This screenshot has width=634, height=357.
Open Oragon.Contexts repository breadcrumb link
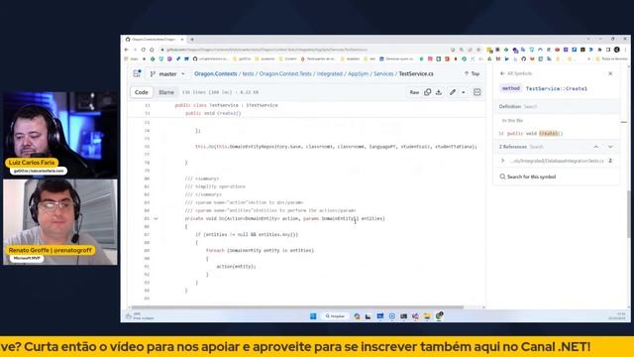tap(216, 73)
